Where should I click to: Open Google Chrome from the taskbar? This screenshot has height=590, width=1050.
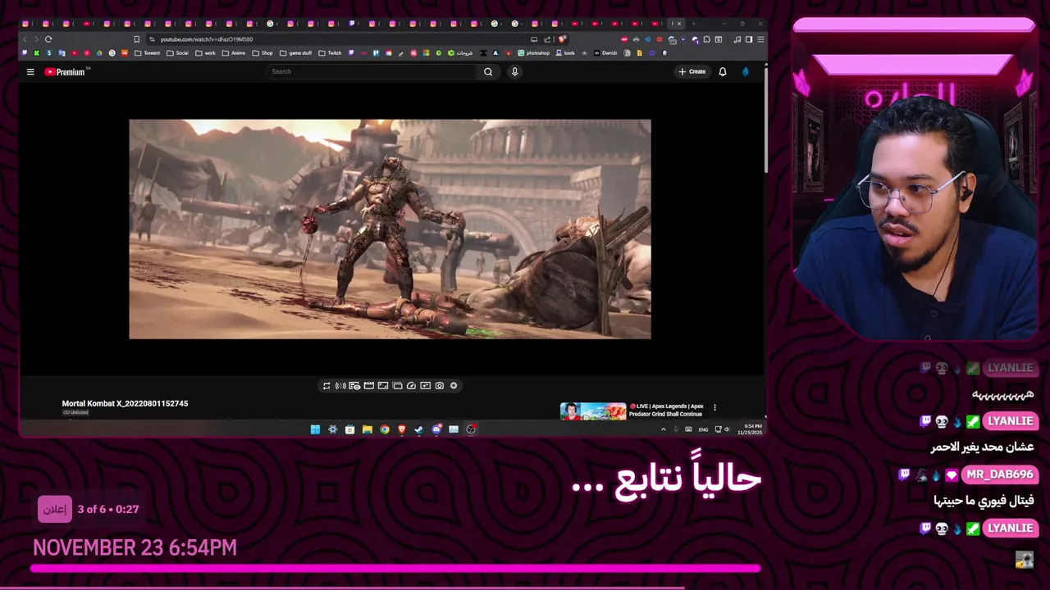[384, 429]
